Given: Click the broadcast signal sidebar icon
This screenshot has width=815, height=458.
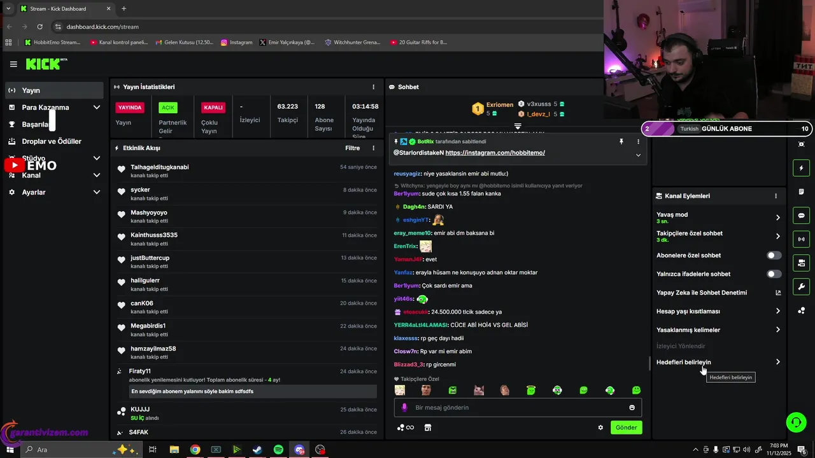Looking at the screenshot, I should click(x=801, y=239).
